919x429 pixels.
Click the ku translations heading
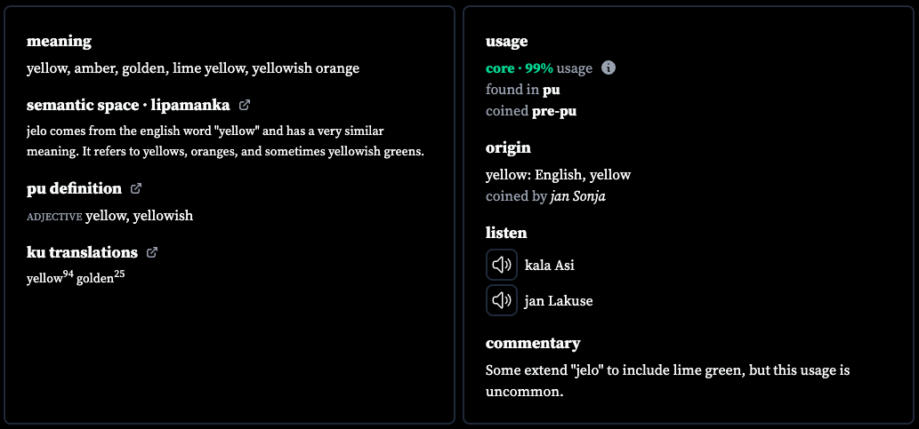point(82,252)
